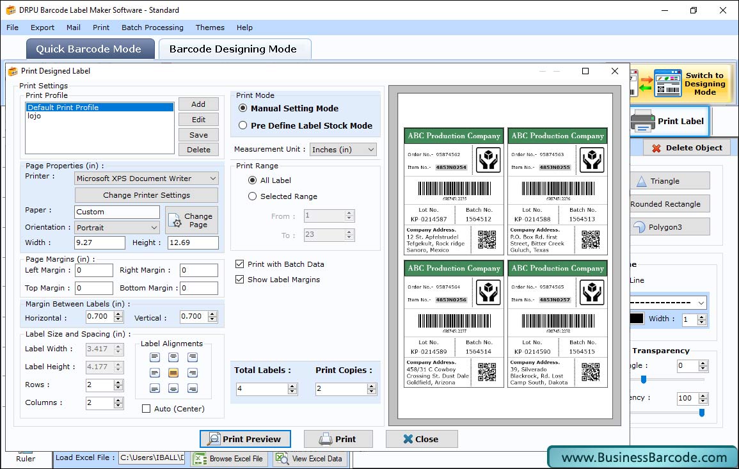
Task: Click the angle slider handle
Action: pyautogui.click(x=643, y=379)
